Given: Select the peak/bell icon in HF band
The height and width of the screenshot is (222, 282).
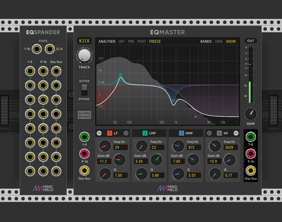Looking at the screenshot, I should (209, 133).
